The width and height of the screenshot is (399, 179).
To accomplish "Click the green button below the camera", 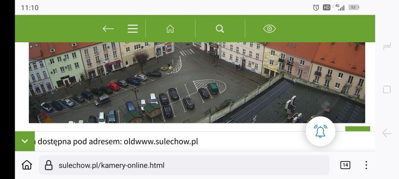I will tap(358, 129).
